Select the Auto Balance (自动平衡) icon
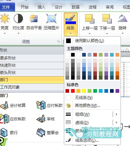Viewport: 130px width, 146px height. point(34,18)
